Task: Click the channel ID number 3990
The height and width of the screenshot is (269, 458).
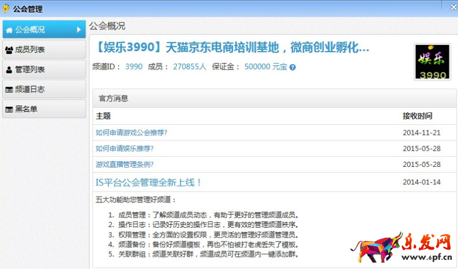Action: coord(133,67)
